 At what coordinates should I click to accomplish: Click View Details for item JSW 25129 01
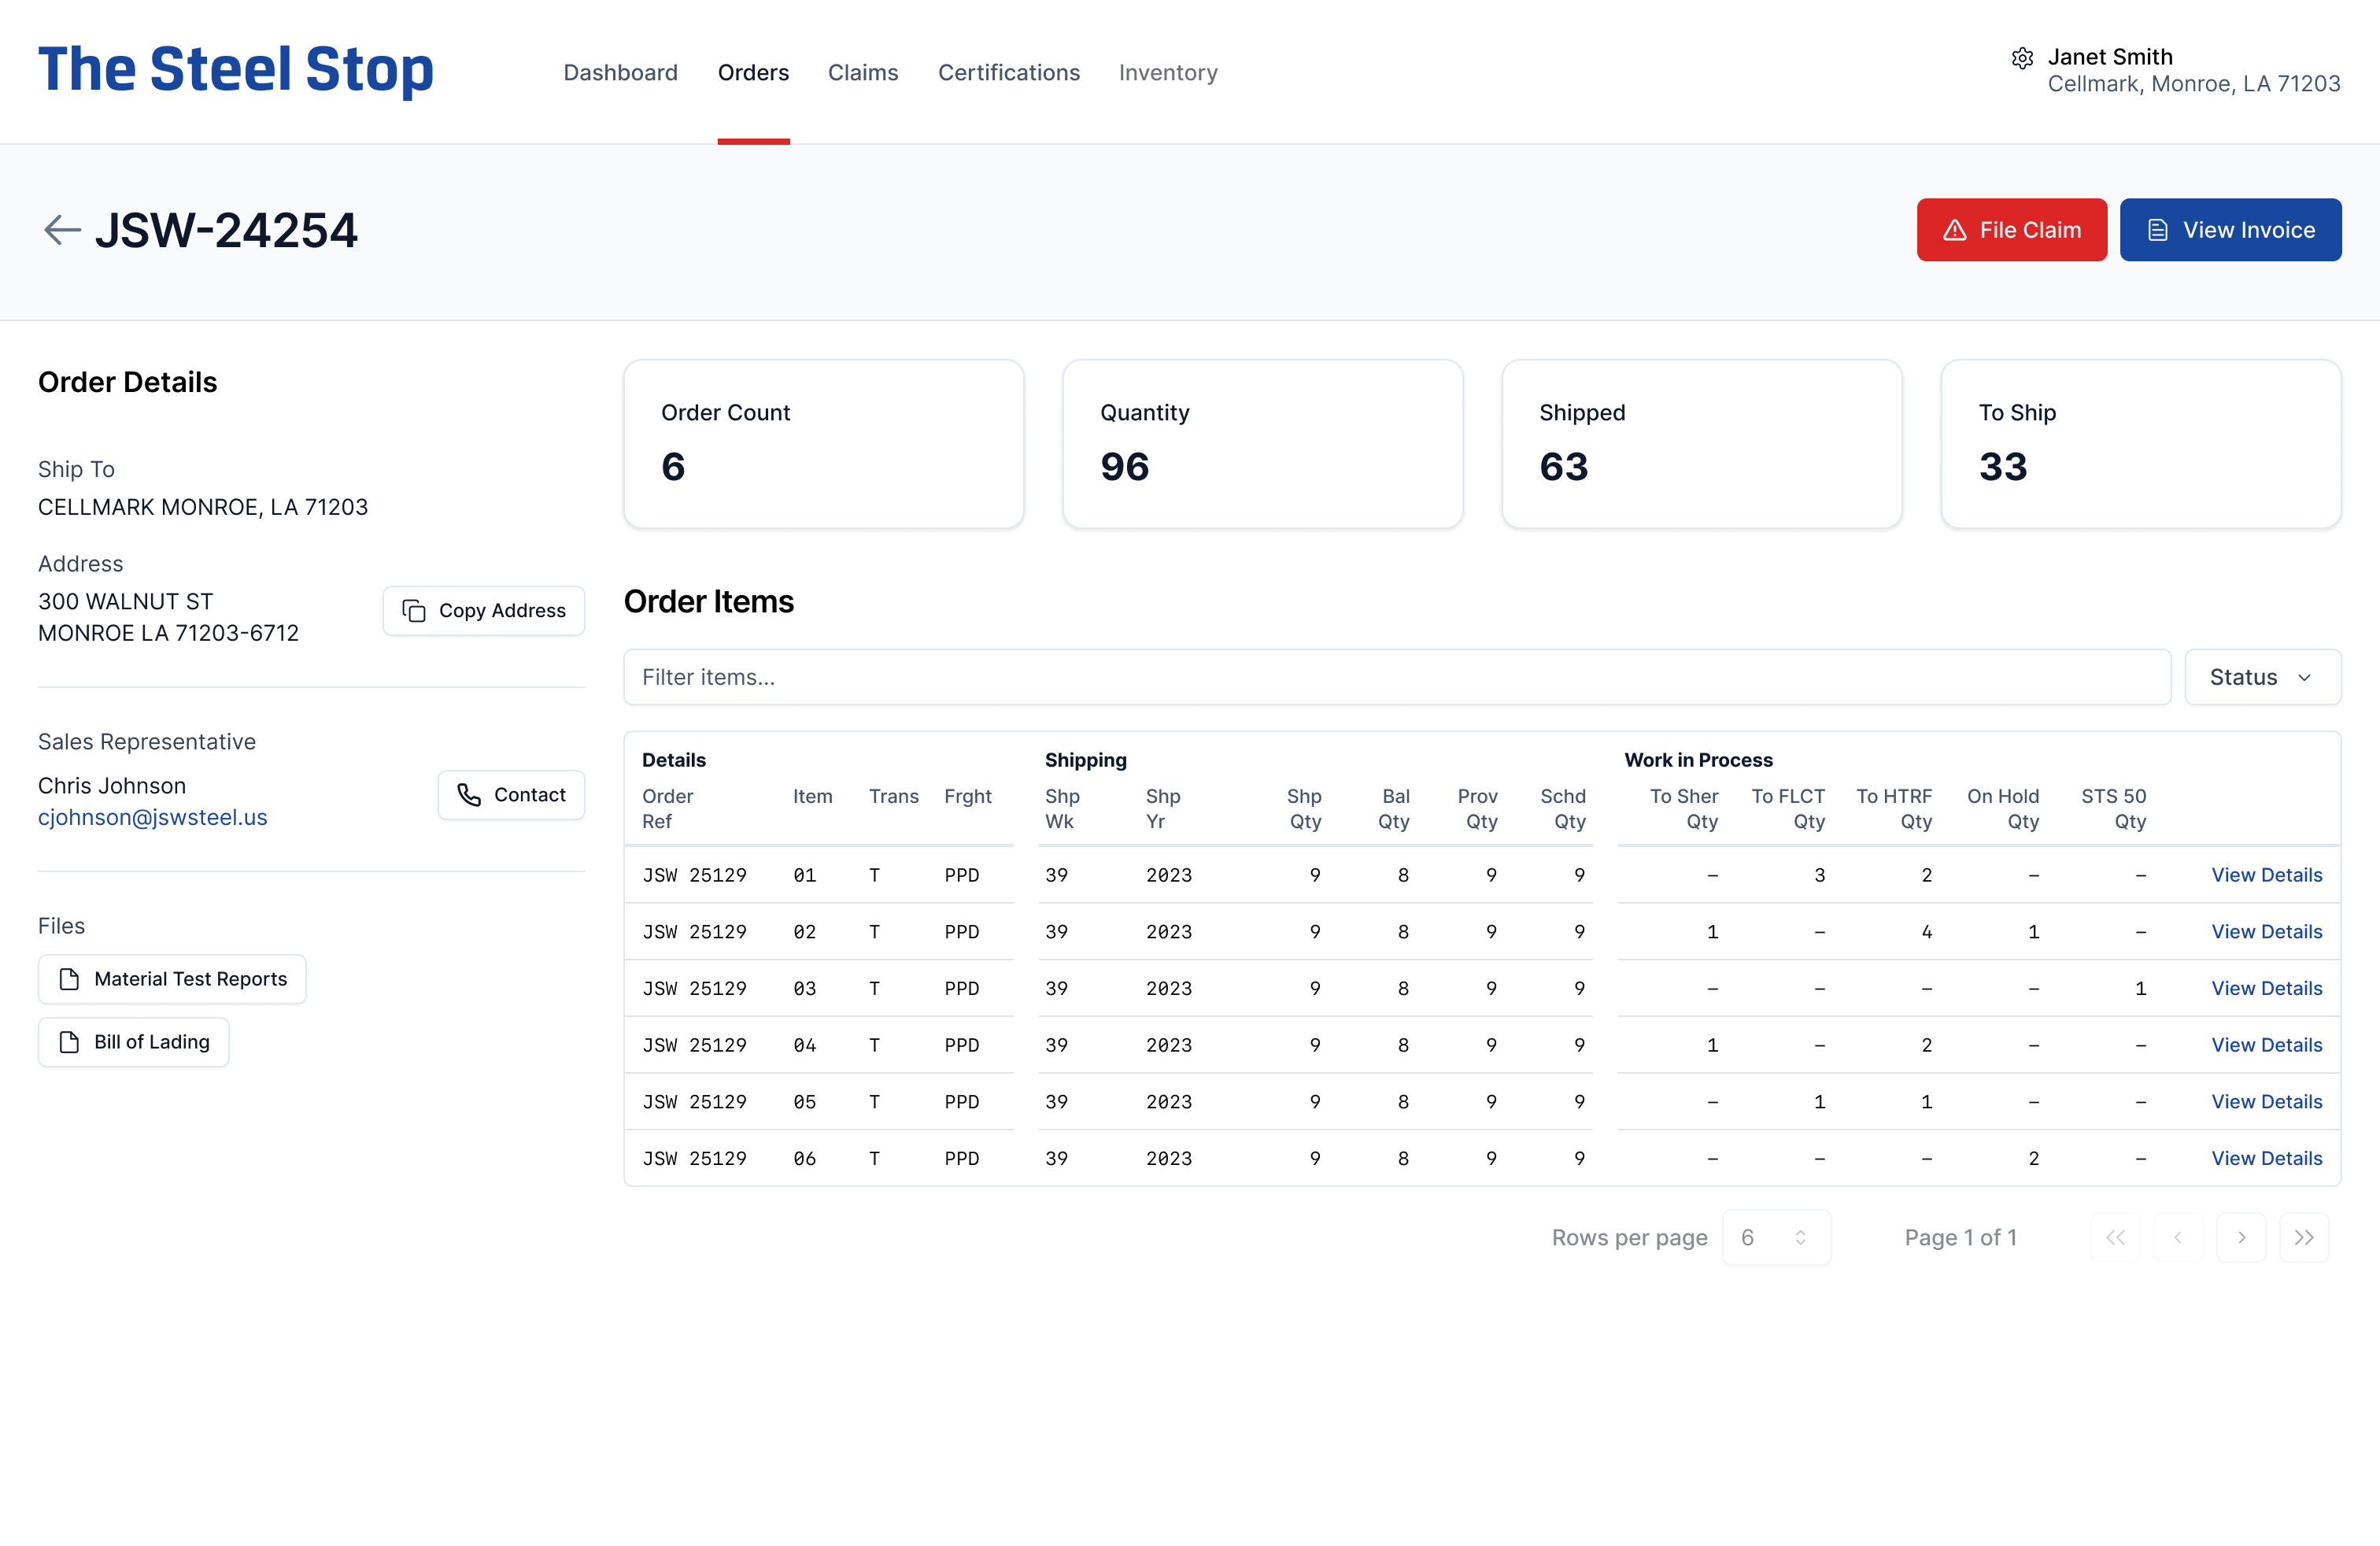(2266, 875)
